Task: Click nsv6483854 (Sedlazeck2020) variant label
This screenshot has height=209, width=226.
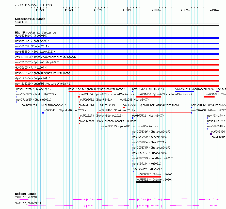Action: coord(35,52)
